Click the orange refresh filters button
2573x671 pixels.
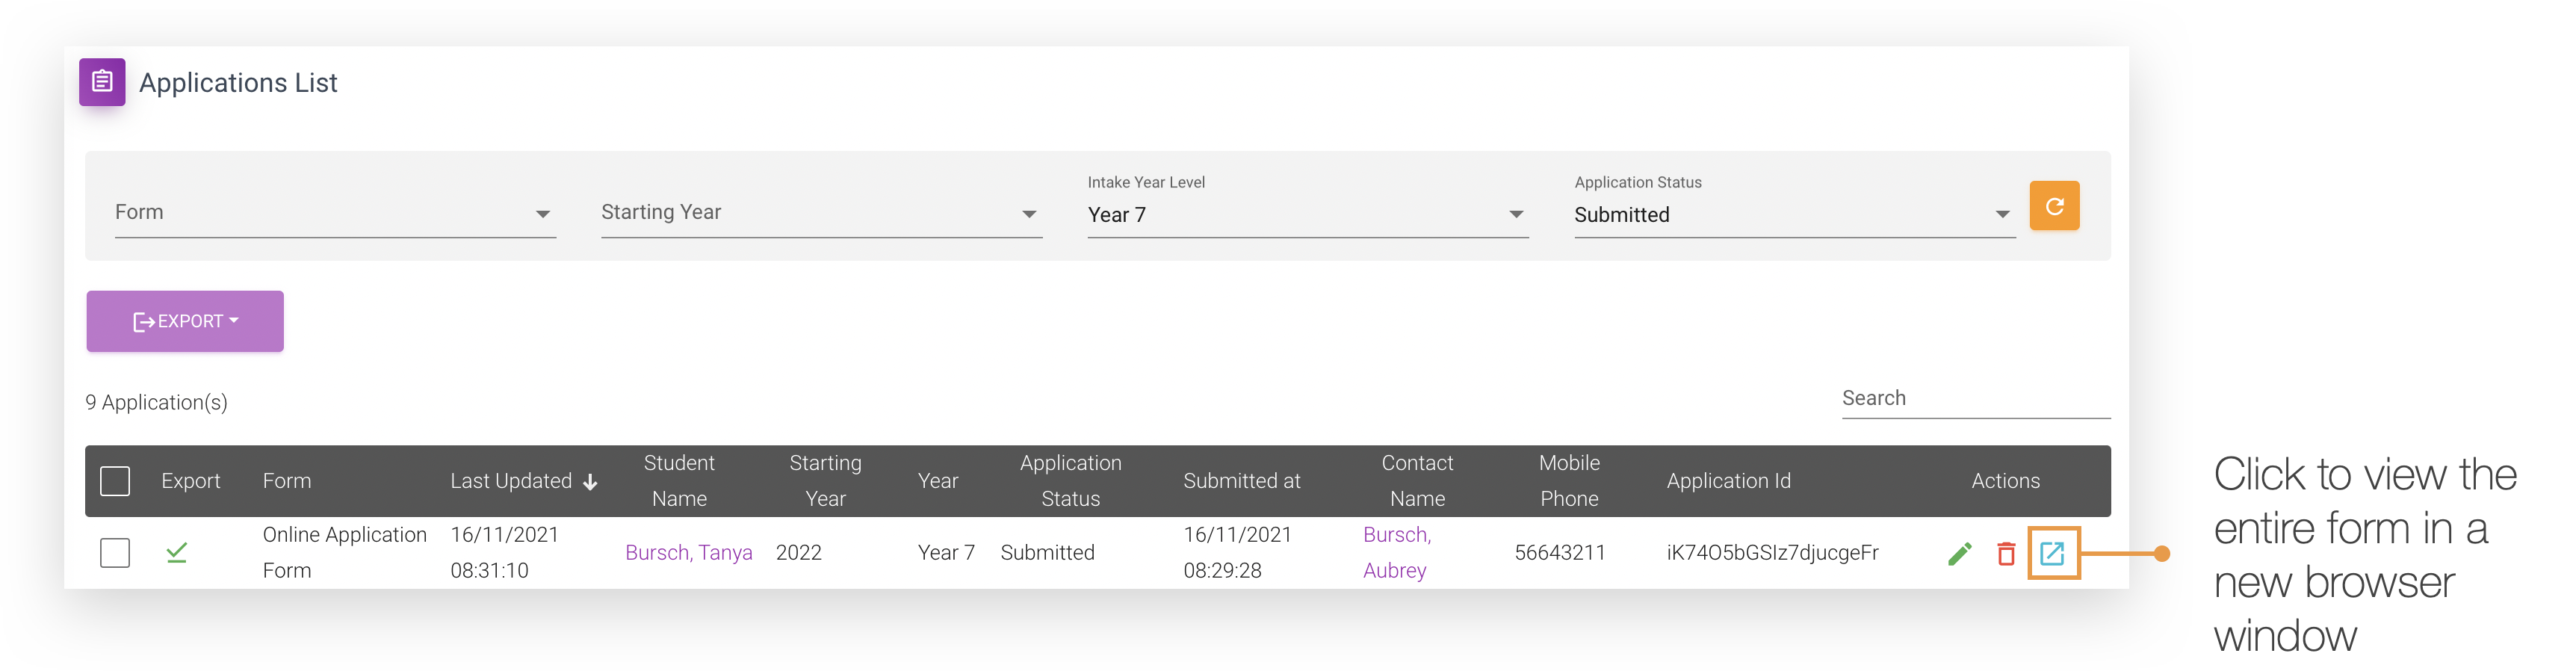pyautogui.click(x=2054, y=205)
